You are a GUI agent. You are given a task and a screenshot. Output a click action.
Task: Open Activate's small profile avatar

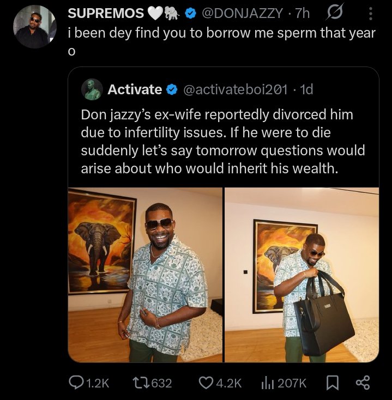92,89
